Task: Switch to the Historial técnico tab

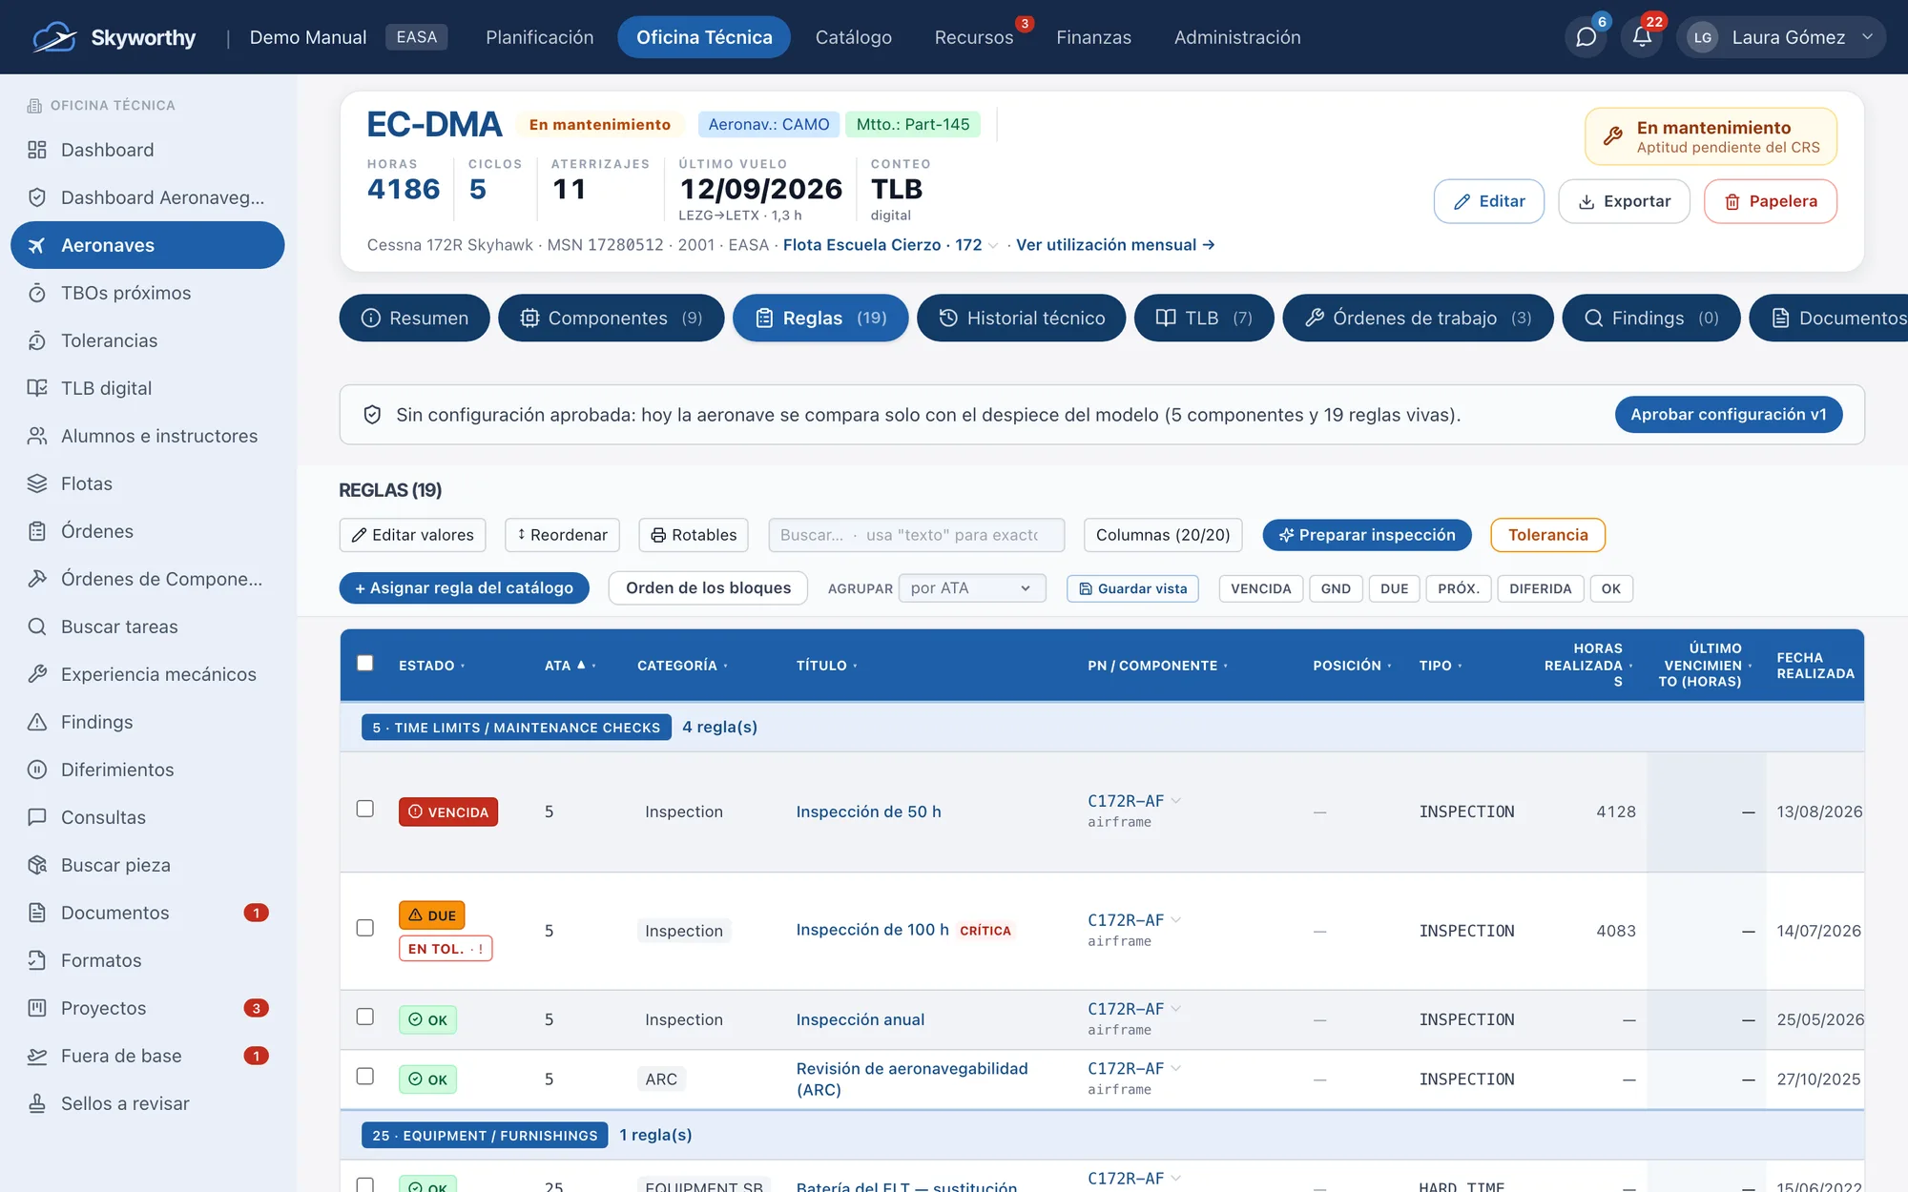Action: [x=1021, y=318]
